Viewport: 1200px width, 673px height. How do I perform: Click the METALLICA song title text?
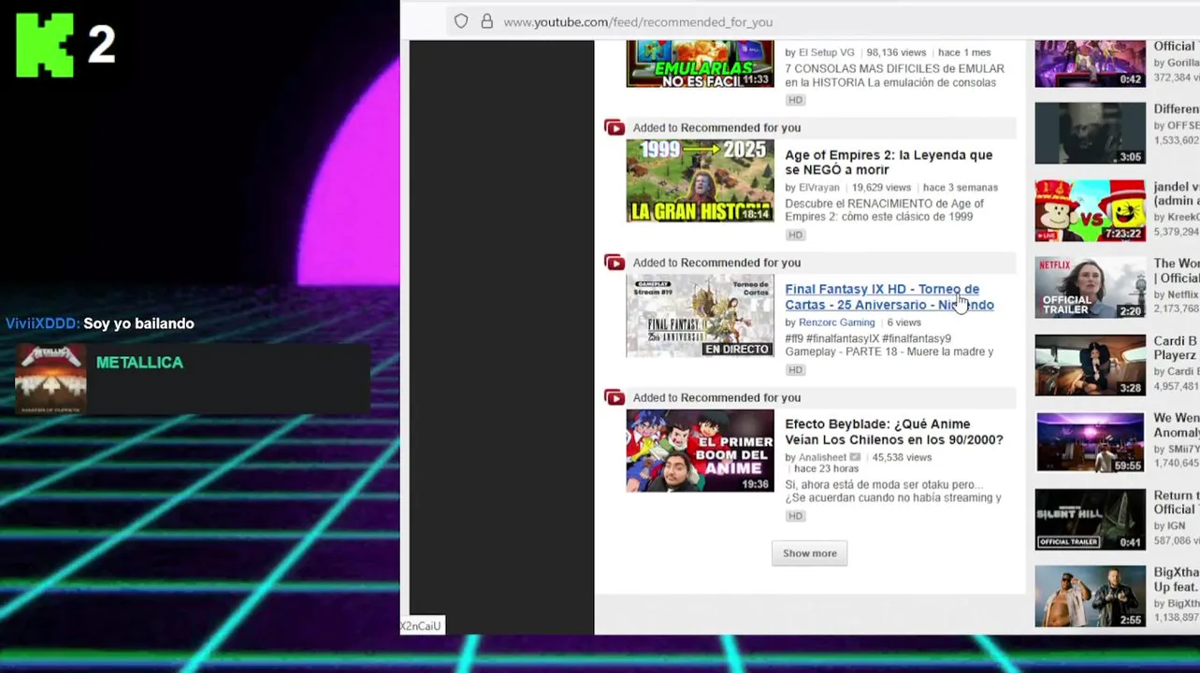pyautogui.click(x=139, y=363)
